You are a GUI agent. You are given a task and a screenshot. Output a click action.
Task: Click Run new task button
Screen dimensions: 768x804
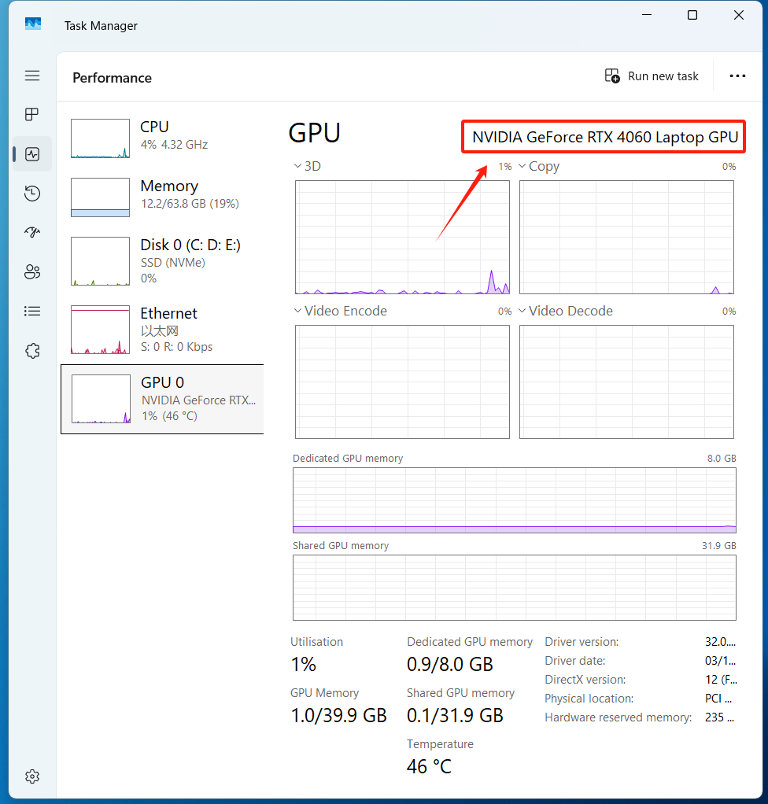tap(652, 76)
